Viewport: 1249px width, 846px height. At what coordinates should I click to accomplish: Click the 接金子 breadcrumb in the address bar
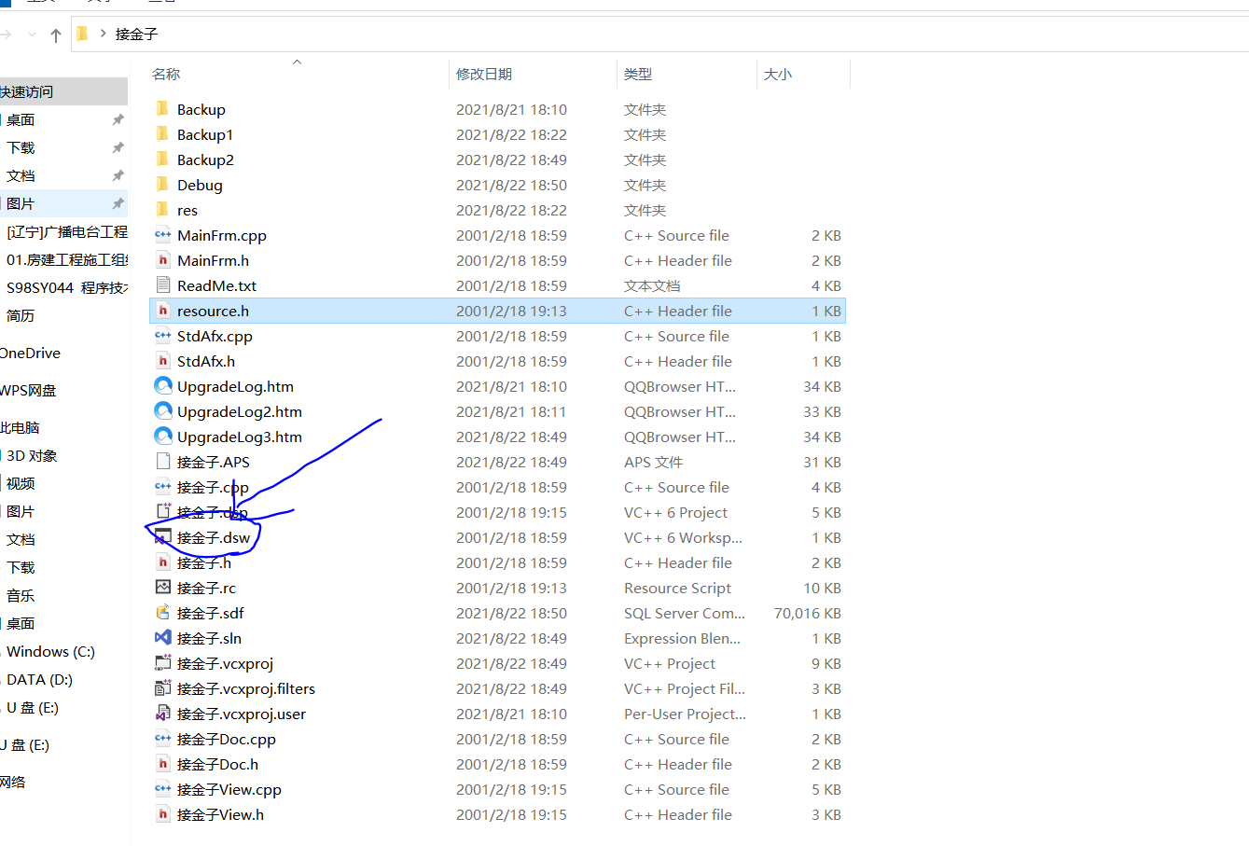tap(136, 35)
